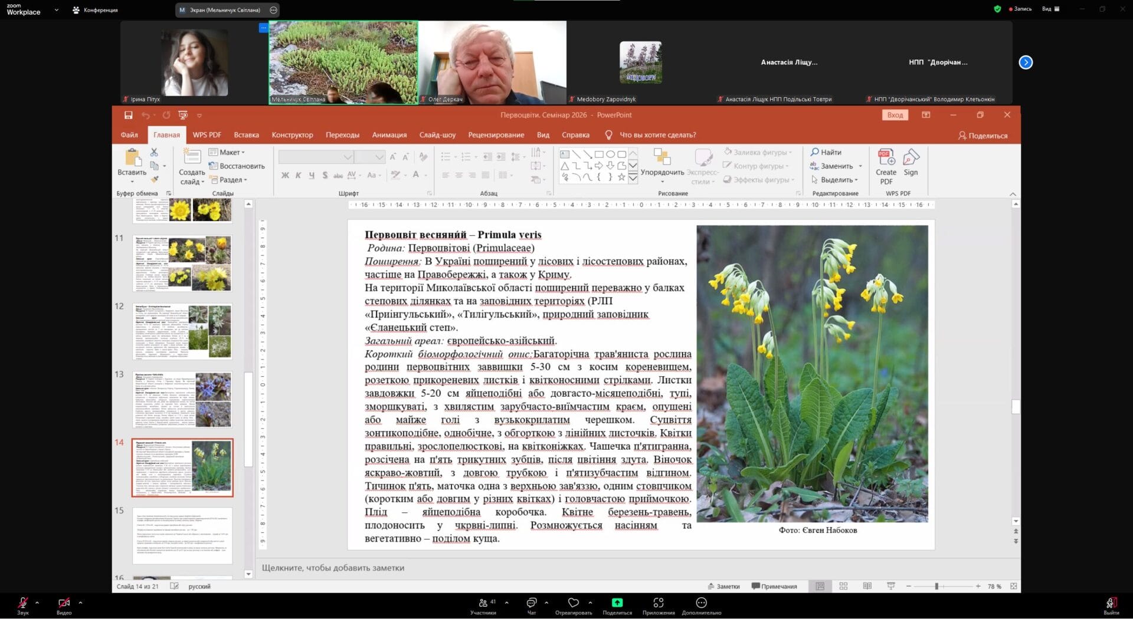
Task: Click the Cut scissors icon
Action: coord(154,152)
